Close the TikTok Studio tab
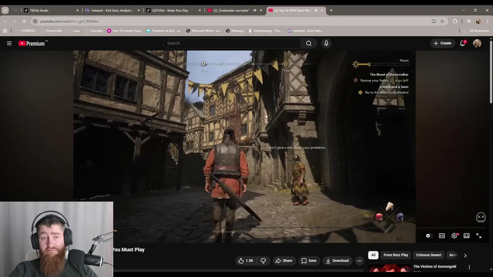This screenshot has width=493, height=277. [x=77, y=10]
